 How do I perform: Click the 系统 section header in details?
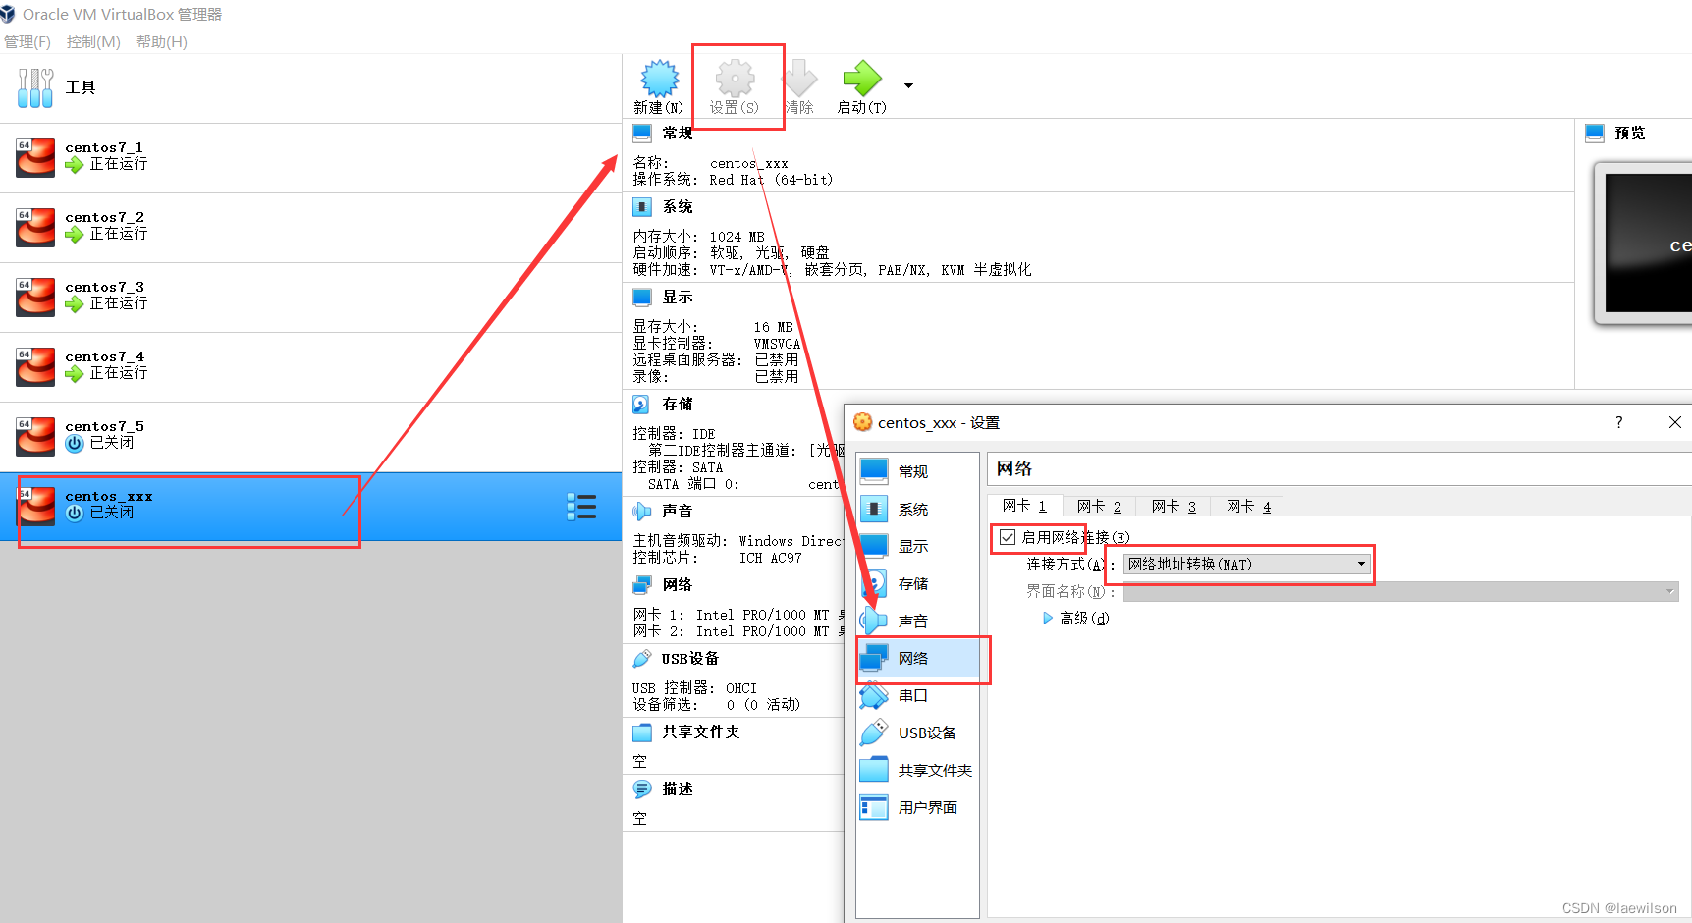click(678, 206)
